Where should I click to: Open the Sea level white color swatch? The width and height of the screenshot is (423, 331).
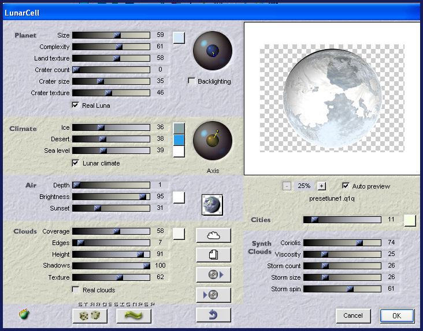(x=179, y=151)
